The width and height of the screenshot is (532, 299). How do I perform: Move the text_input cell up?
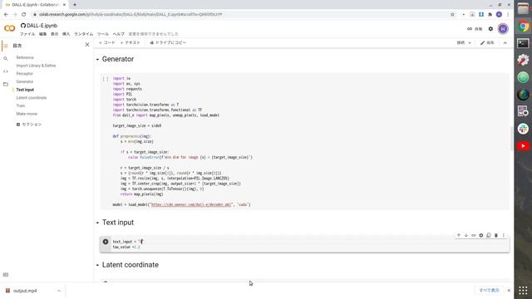[459, 235]
